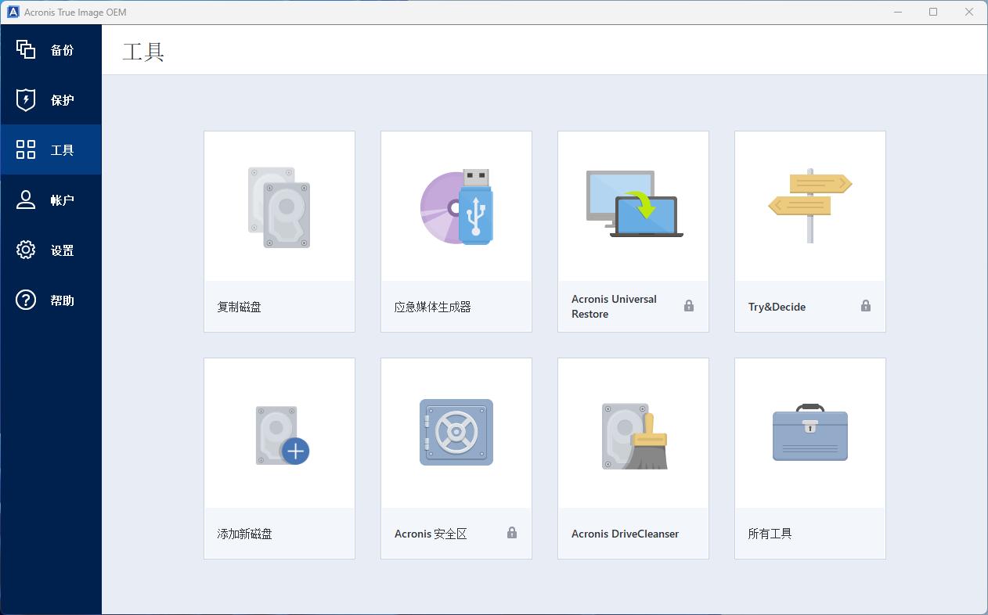Open 帮助 help from the sidebar

pos(50,300)
